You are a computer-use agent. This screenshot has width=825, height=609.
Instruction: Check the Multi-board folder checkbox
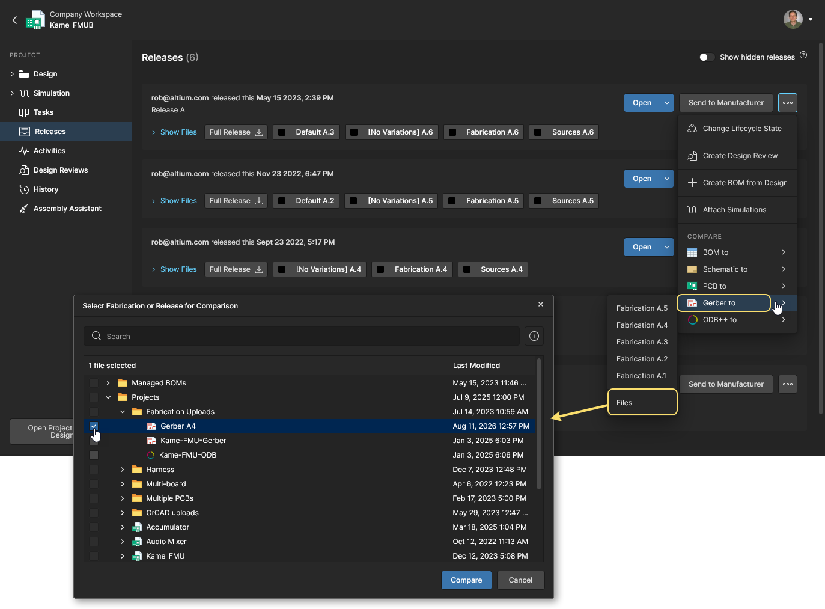click(x=94, y=484)
